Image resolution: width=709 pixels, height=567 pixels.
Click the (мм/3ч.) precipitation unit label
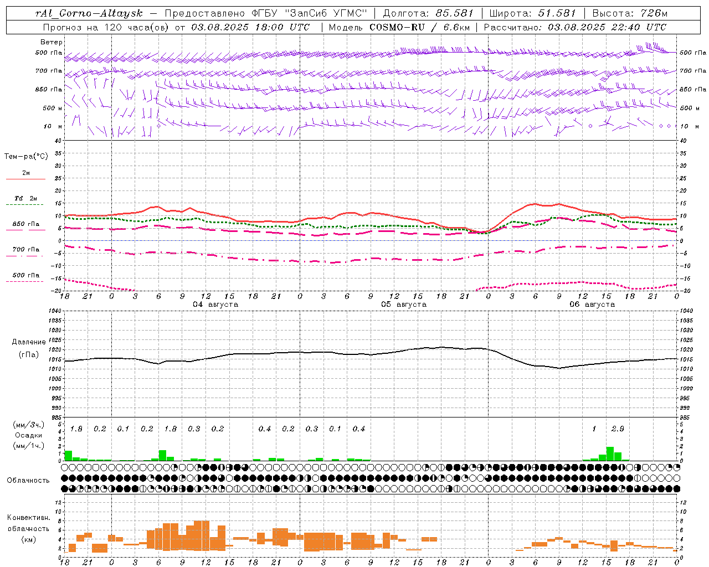(x=29, y=425)
